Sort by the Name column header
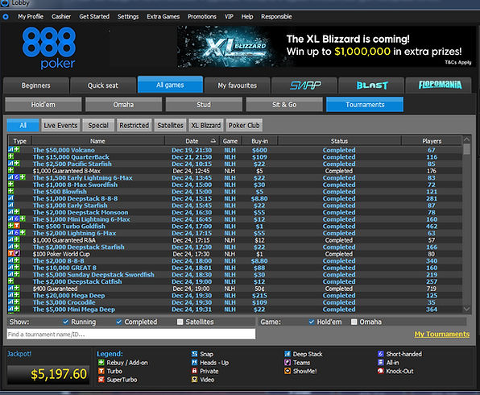The width and height of the screenshot is (480, 395). [x=98, y=141]
